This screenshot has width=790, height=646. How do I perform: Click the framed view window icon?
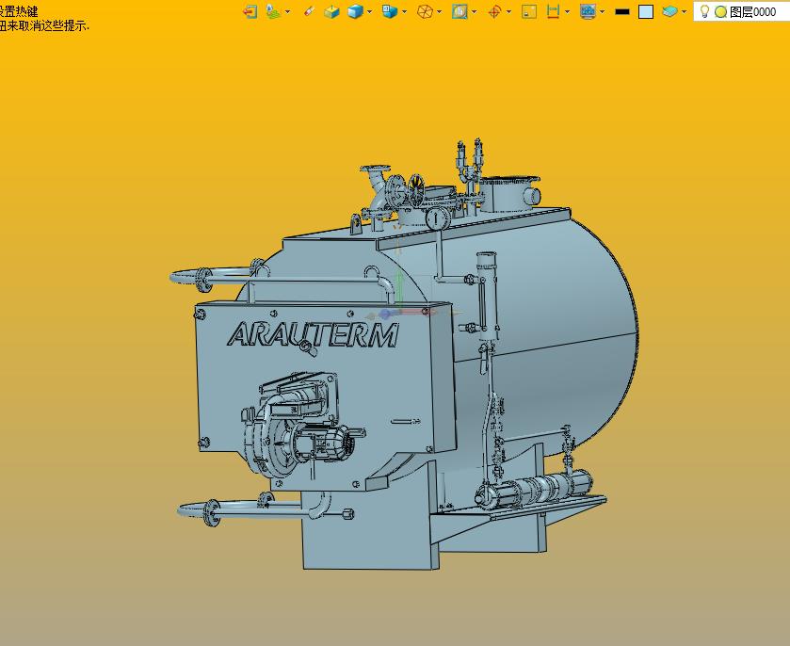coord(459,11)
